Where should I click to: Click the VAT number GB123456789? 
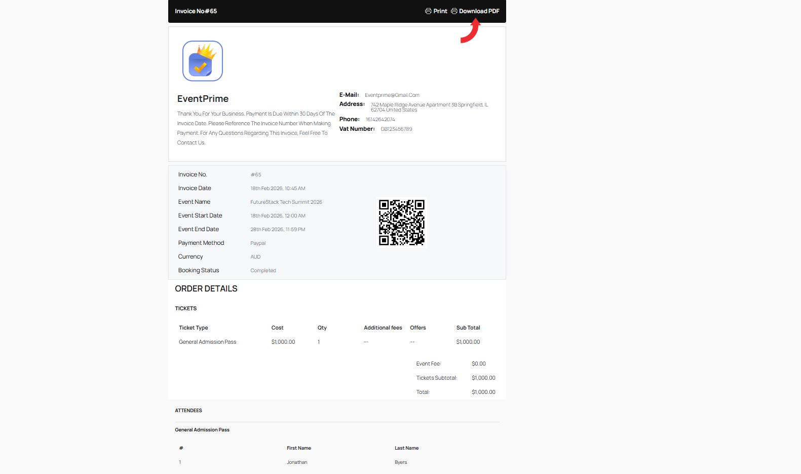point(396,129)
